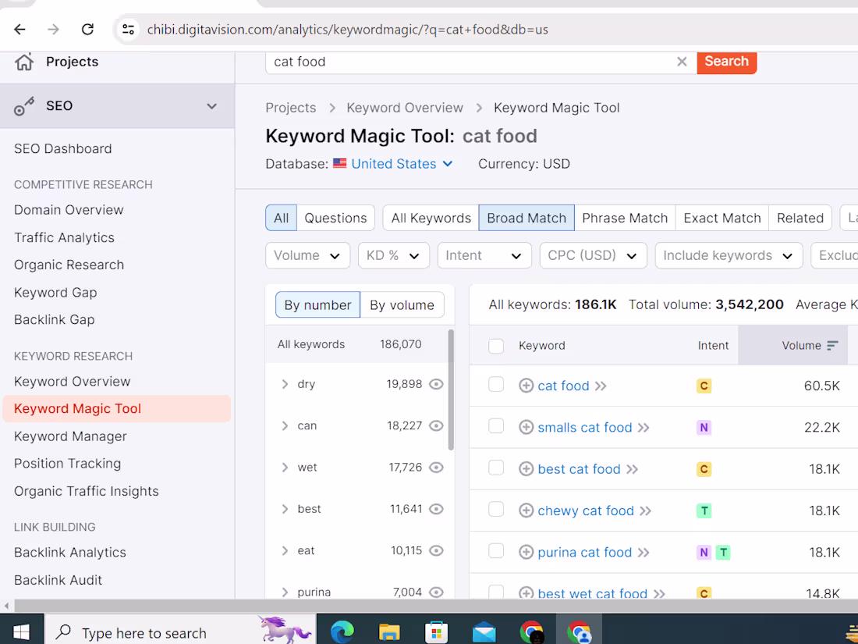
Task: Expand the "purina" keyword group
Action: point(285,592)
